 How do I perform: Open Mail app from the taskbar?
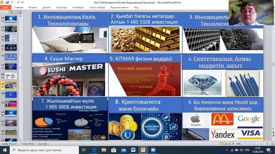tap(123, 150)
